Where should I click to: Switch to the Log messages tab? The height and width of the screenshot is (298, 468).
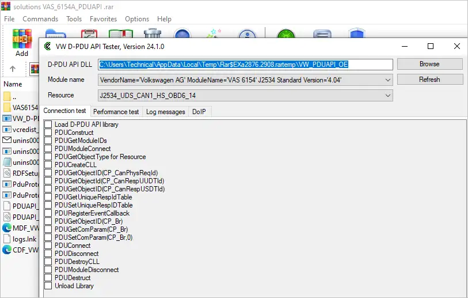[x=165, y=112]
